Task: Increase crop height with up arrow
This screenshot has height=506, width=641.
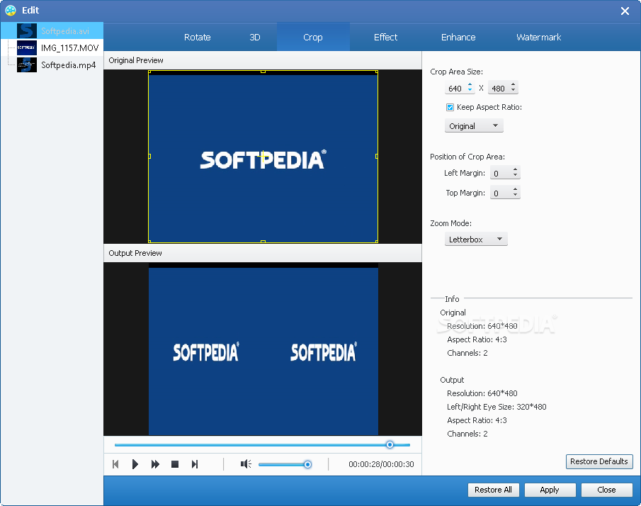Action: coord(514,85)
